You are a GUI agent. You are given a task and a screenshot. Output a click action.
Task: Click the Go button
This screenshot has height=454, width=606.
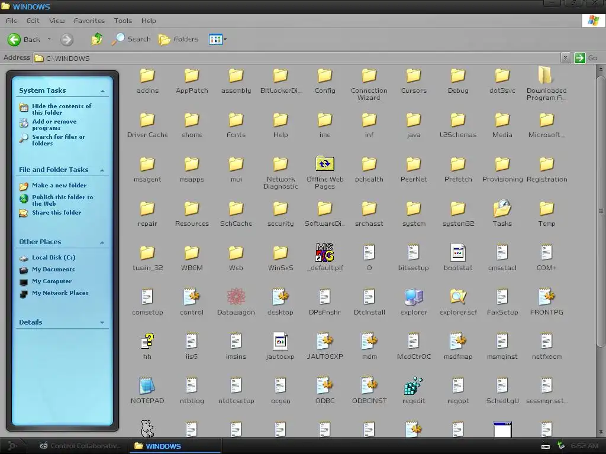(586, 58)
